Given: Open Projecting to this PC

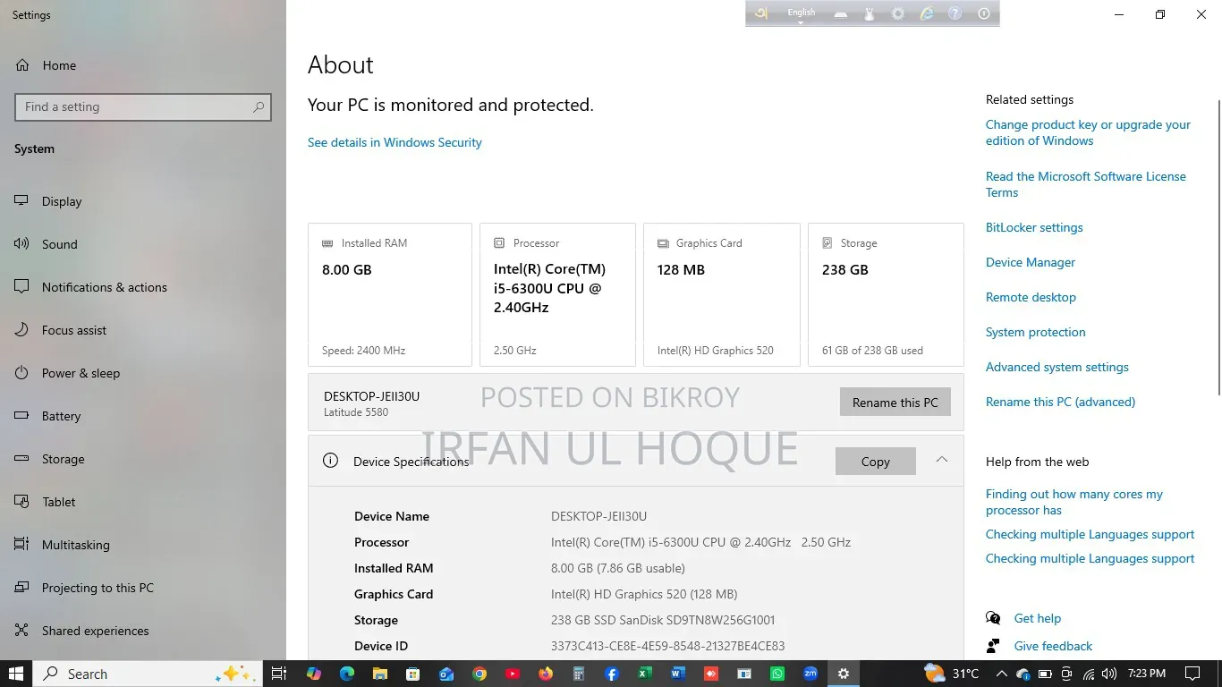Looking at the screenshot, I should coord(143,588).
